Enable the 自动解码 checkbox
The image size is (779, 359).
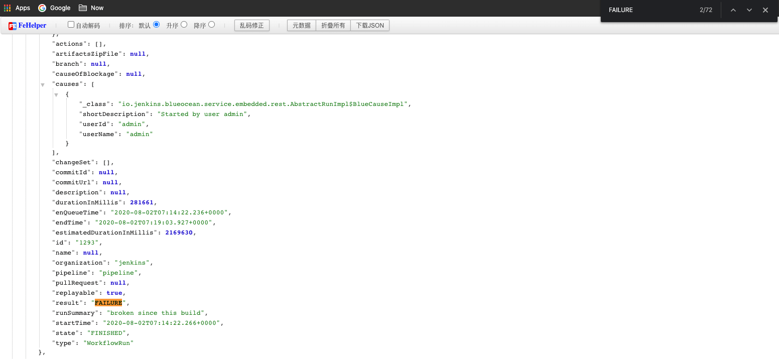(71, 25)
